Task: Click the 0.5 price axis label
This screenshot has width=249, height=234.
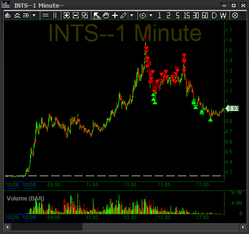Action: (x=228, y=152)
